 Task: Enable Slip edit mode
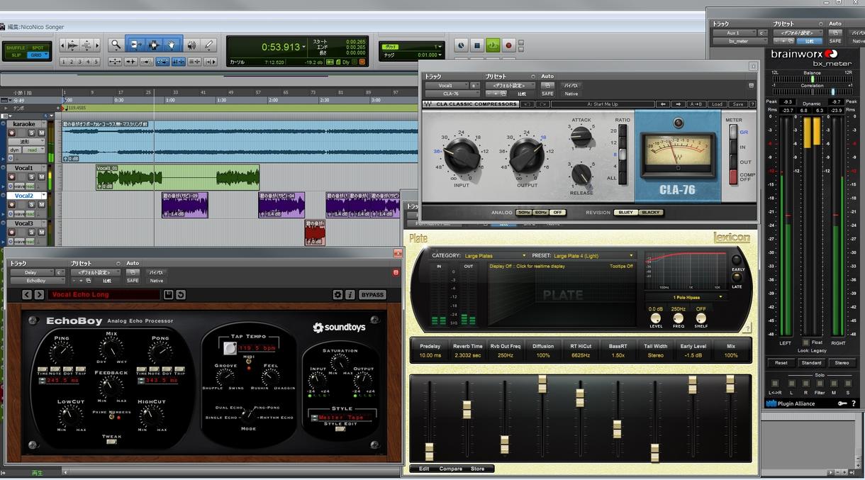15,55
